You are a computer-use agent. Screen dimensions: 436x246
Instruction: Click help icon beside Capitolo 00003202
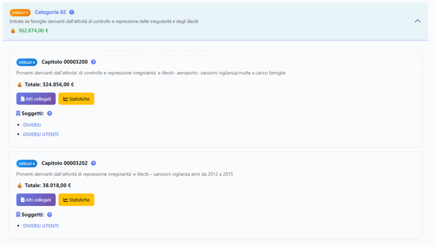click(94, 163)
